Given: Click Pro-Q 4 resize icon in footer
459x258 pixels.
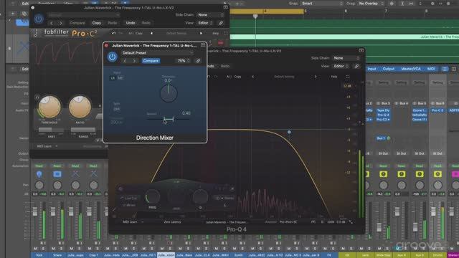Looking at the screenshot, I should 351,222.
